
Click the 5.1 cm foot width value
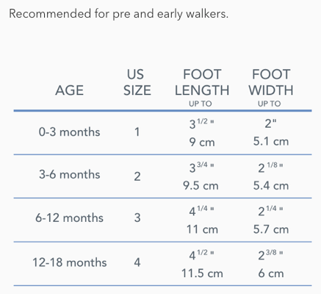271,141
